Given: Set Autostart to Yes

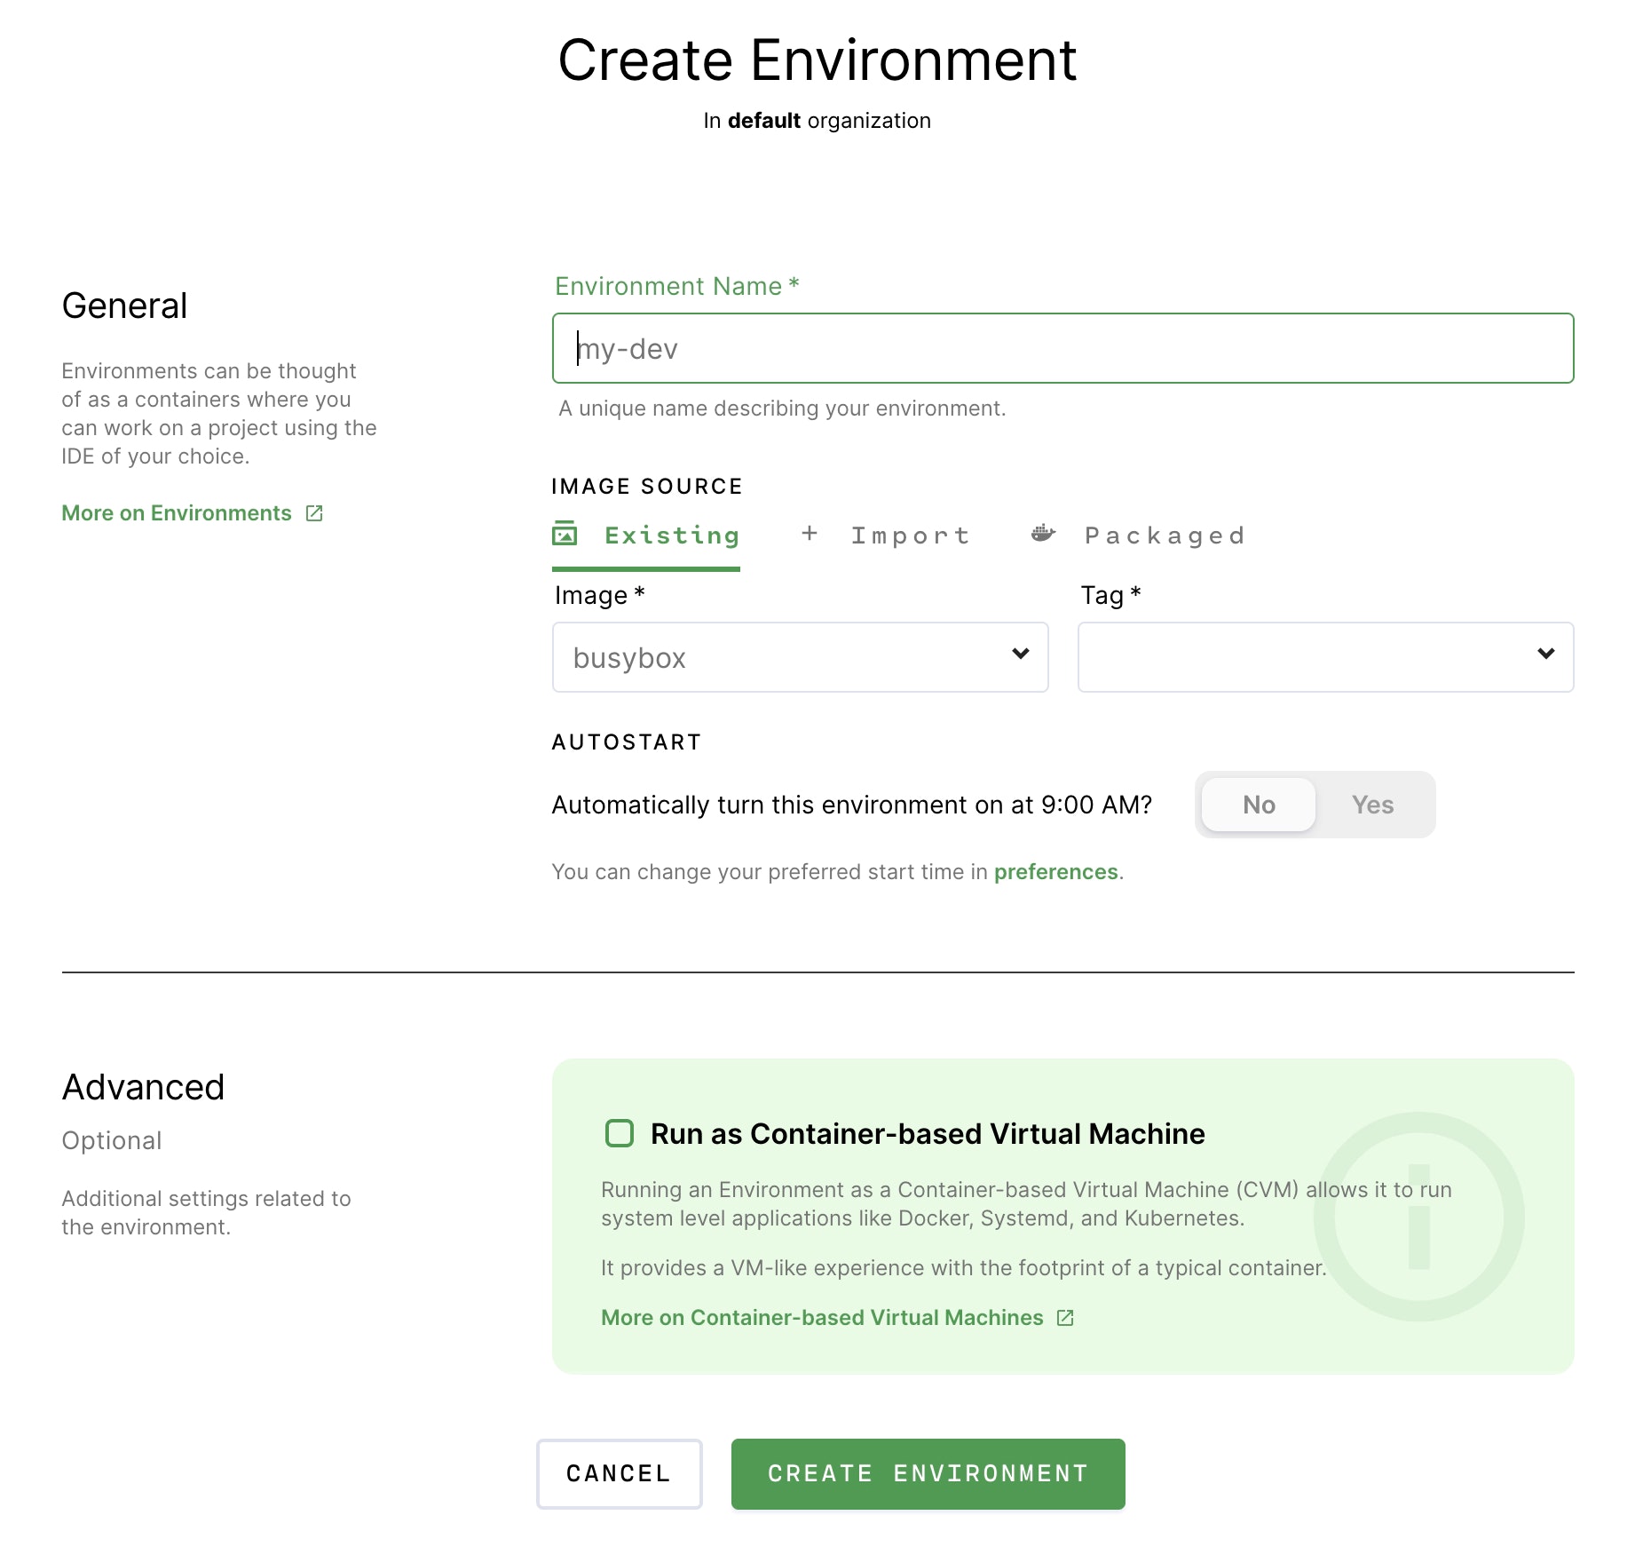Looking at the screenshot, I should (1372, 805).
